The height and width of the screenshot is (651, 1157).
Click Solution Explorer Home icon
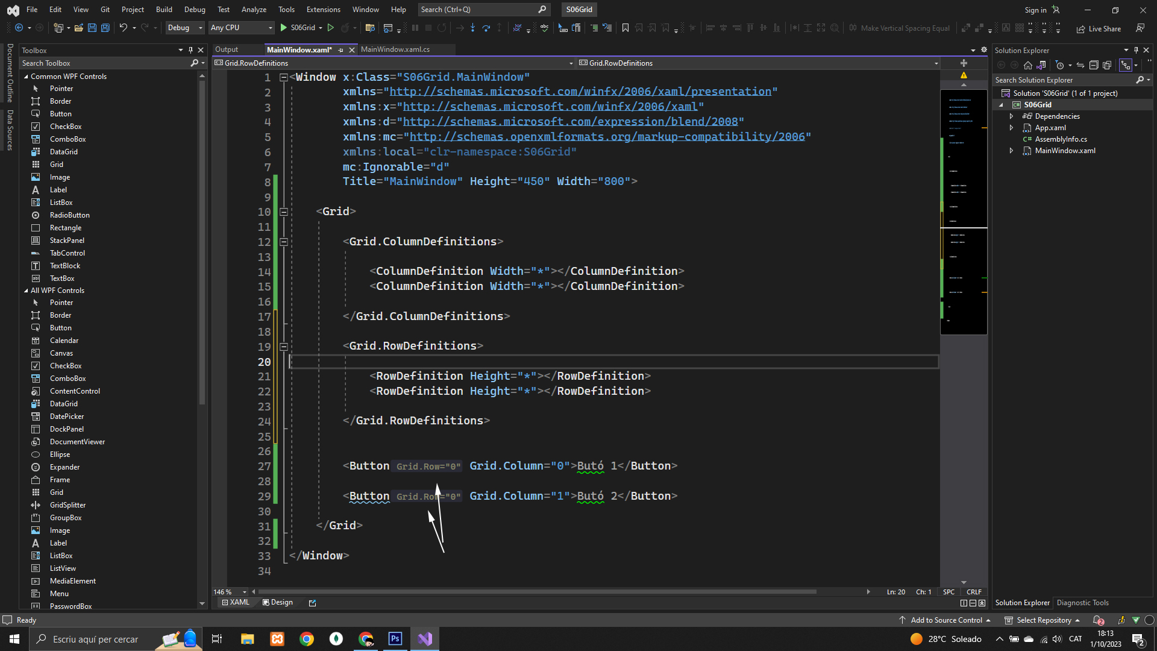pos(1028,65)
